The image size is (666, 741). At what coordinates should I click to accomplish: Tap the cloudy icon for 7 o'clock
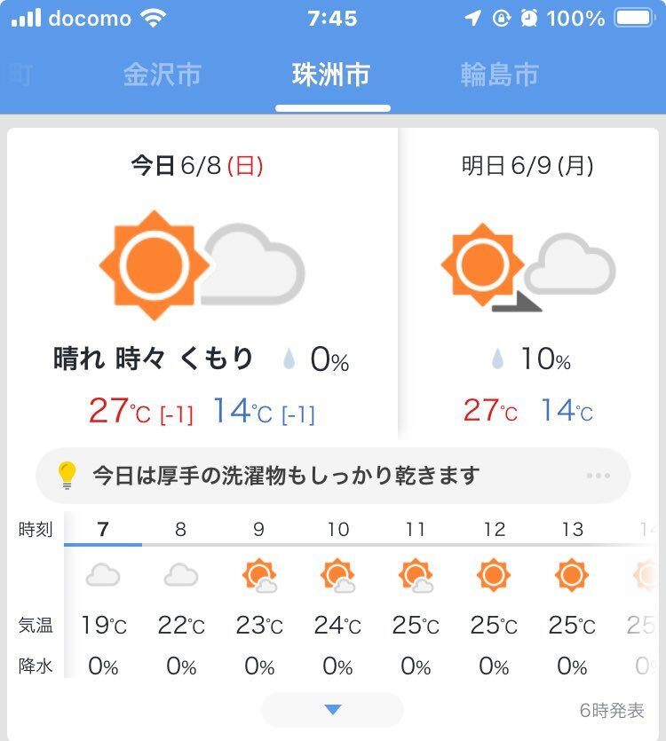coord(103,575)
